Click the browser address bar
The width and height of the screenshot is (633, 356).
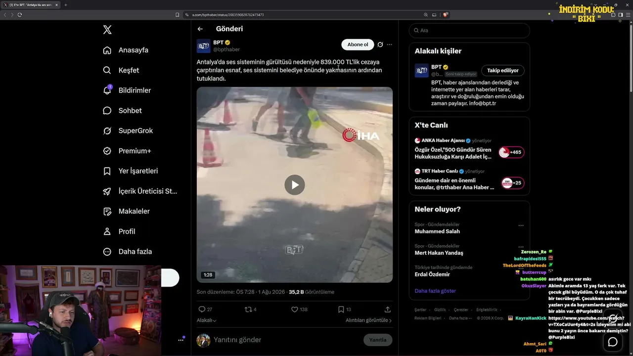(x=302, y=15)
